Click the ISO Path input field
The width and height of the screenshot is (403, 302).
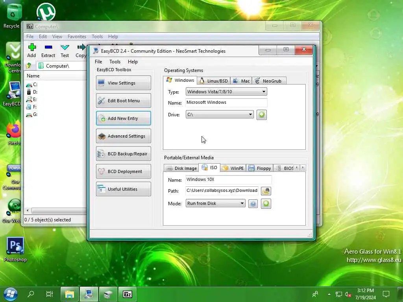coord(222,191)
